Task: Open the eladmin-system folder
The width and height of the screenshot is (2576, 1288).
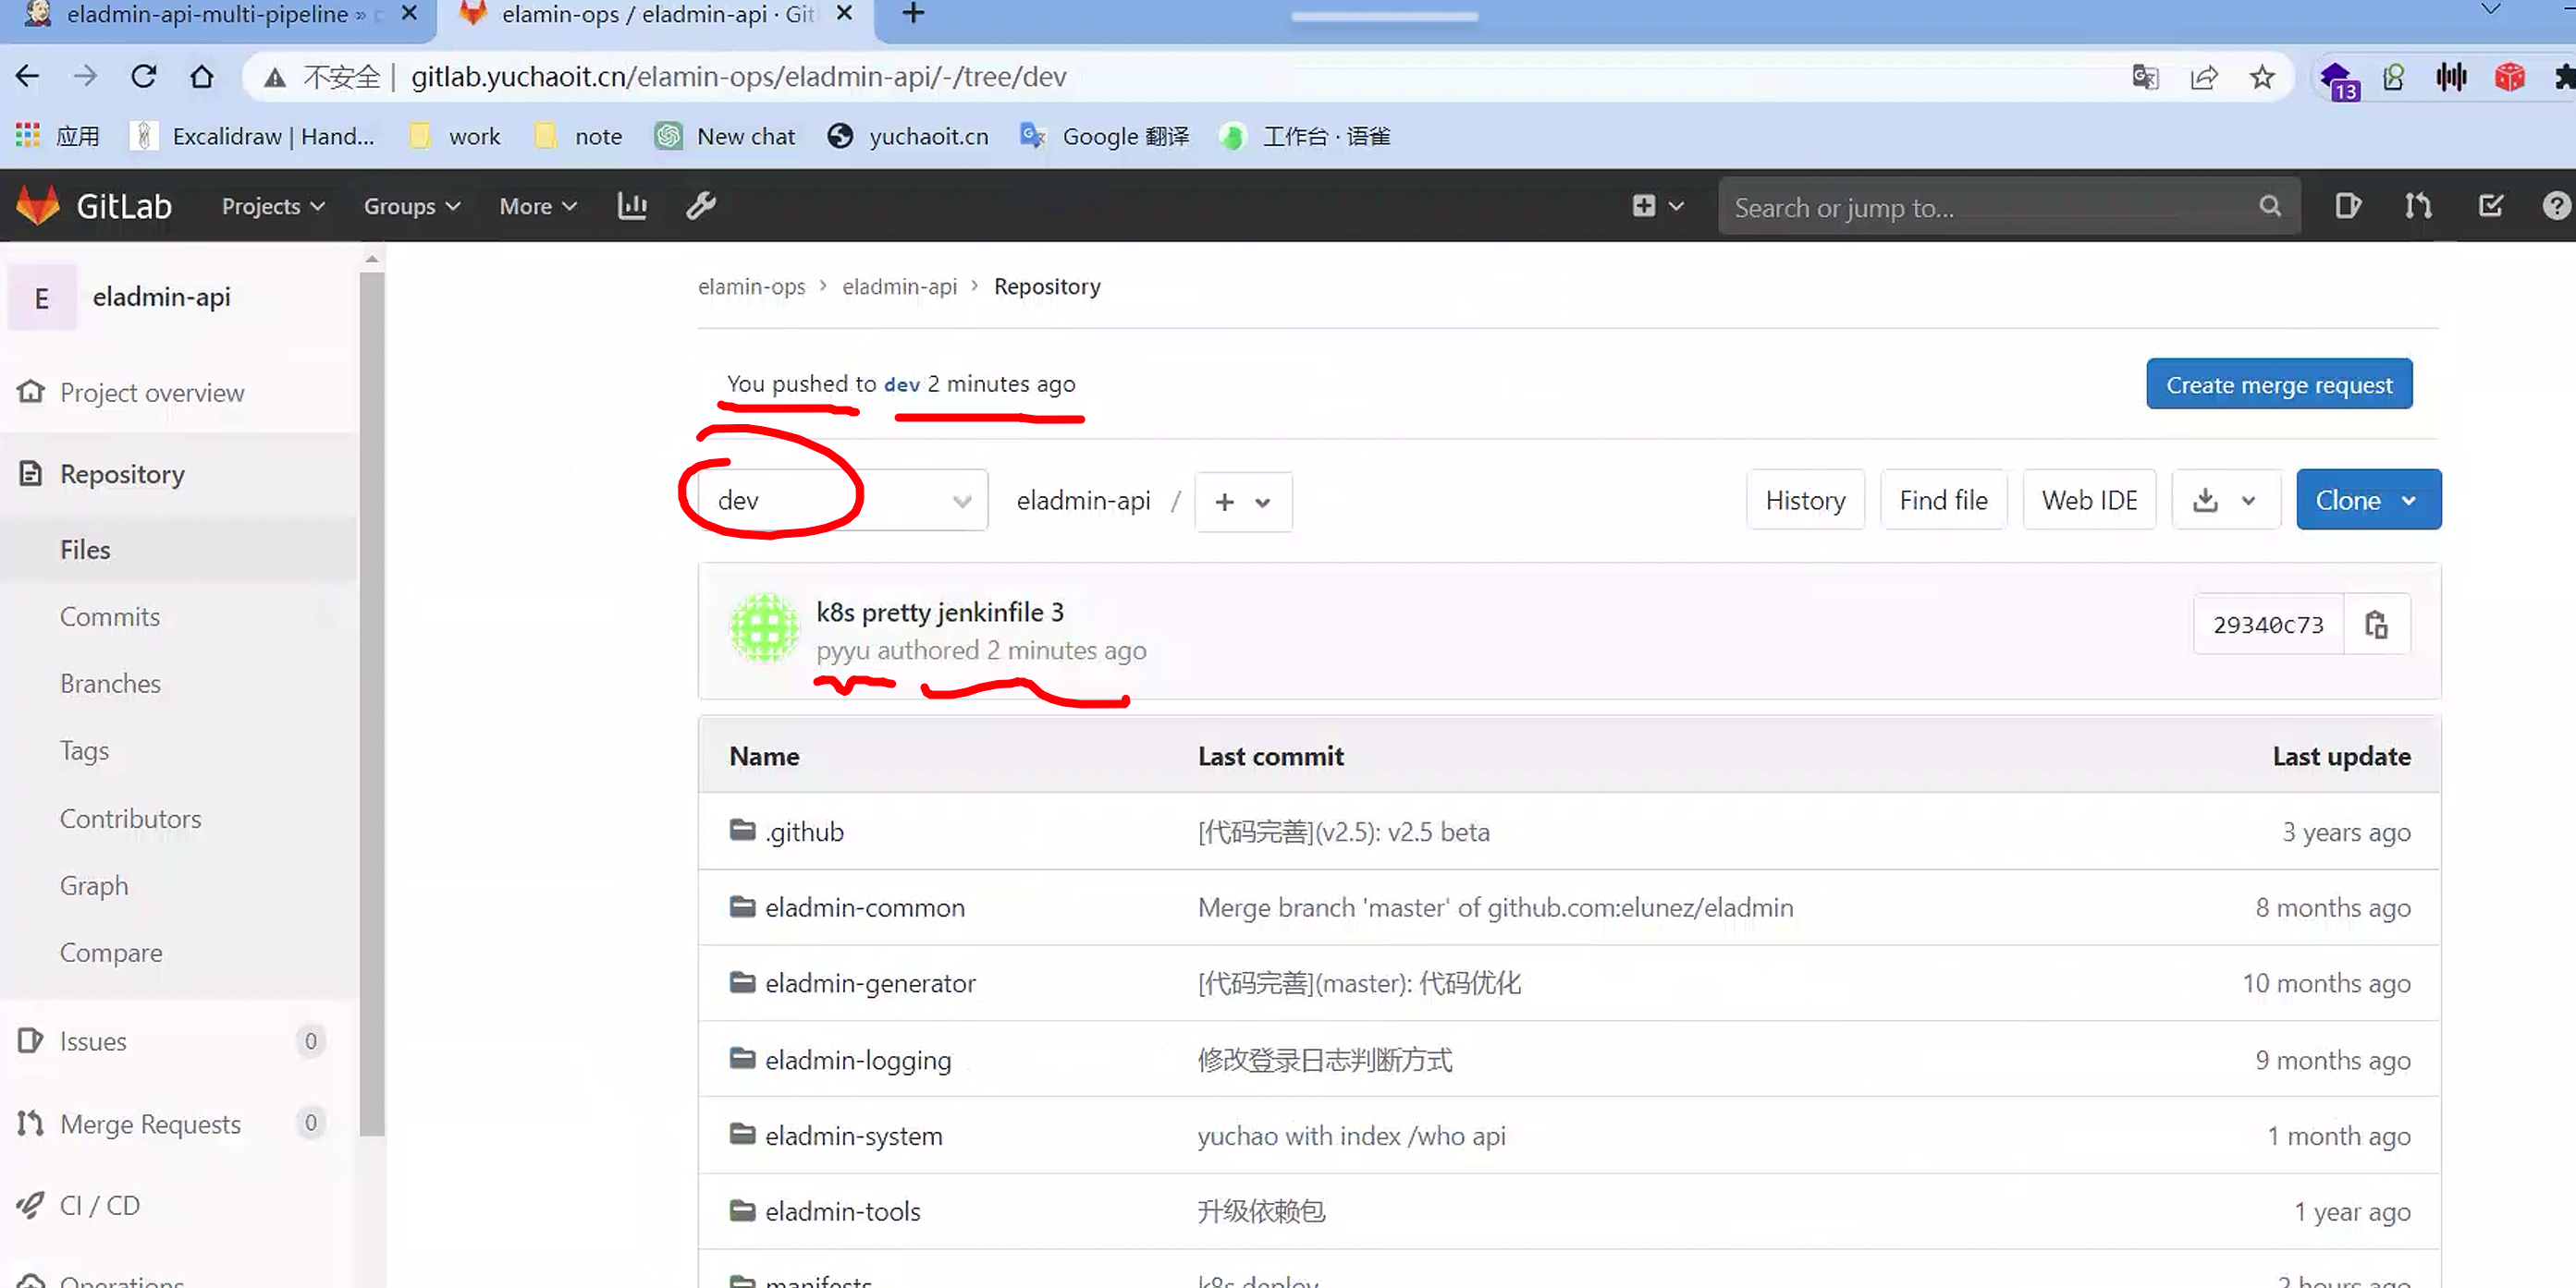Action: pyautogui.click(x=853, y=1136)
